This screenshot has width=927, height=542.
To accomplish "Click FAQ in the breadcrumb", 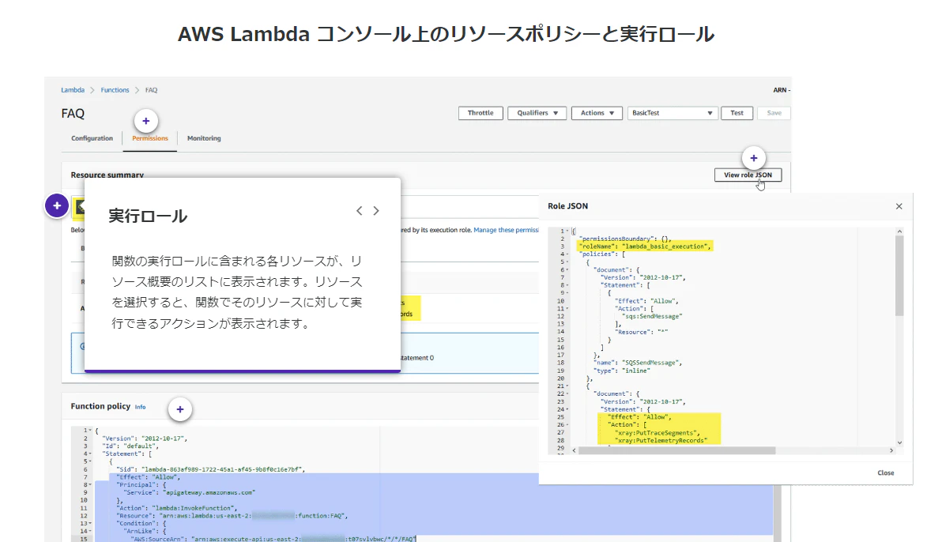I will coord(152,90).
